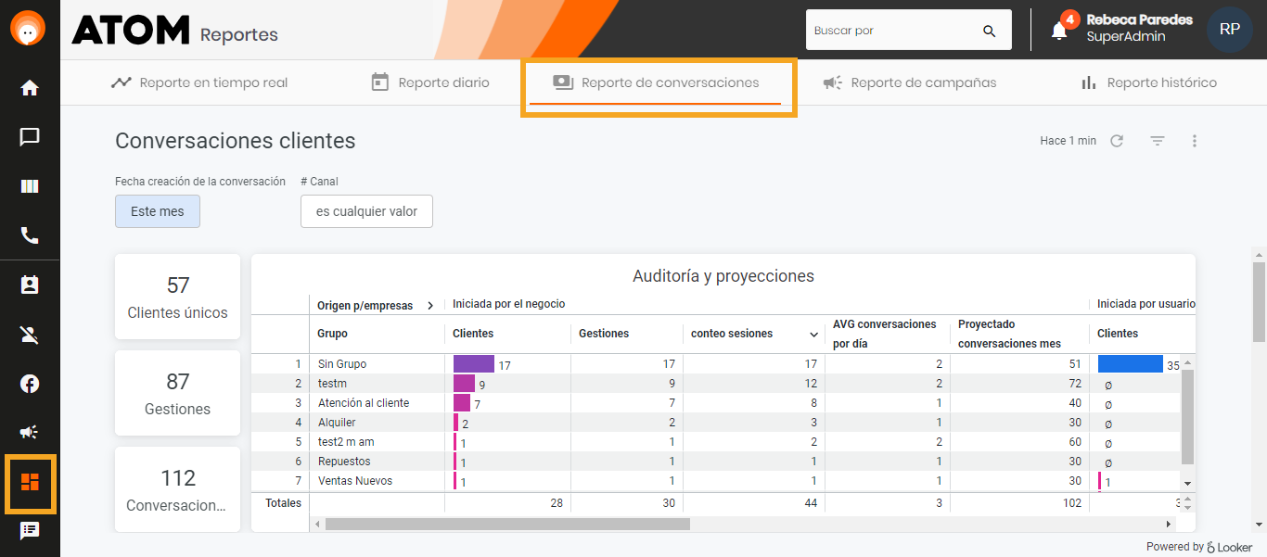The height and width of the screenshot is (557, 1267).
Task: Open the phone calls sidebar icon
Action: coord(30,235)
